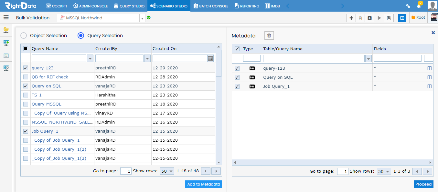Open the MSSQL Northwind connection dropdown
This screenshot has height=192, width=438.
tap(142, 18)
